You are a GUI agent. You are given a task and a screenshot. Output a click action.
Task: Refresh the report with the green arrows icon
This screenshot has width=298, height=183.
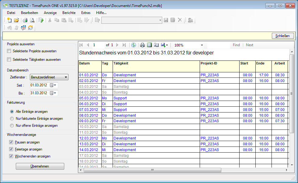[133, 45]
